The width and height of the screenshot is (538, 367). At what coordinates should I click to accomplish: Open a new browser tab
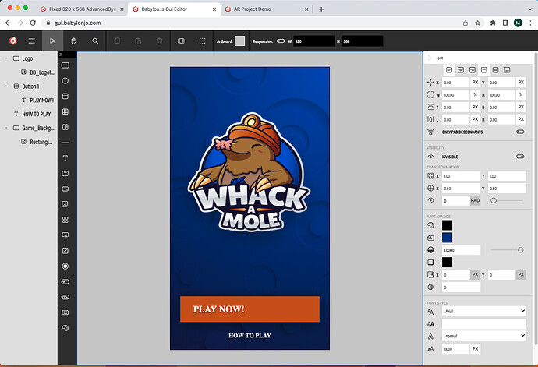click(321, 9)
